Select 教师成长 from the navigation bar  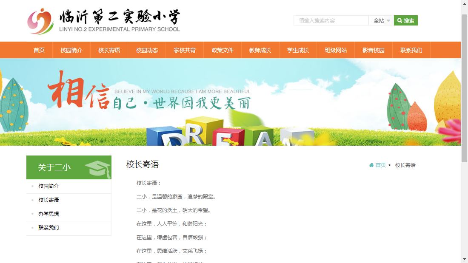click(x=260, y=50)
